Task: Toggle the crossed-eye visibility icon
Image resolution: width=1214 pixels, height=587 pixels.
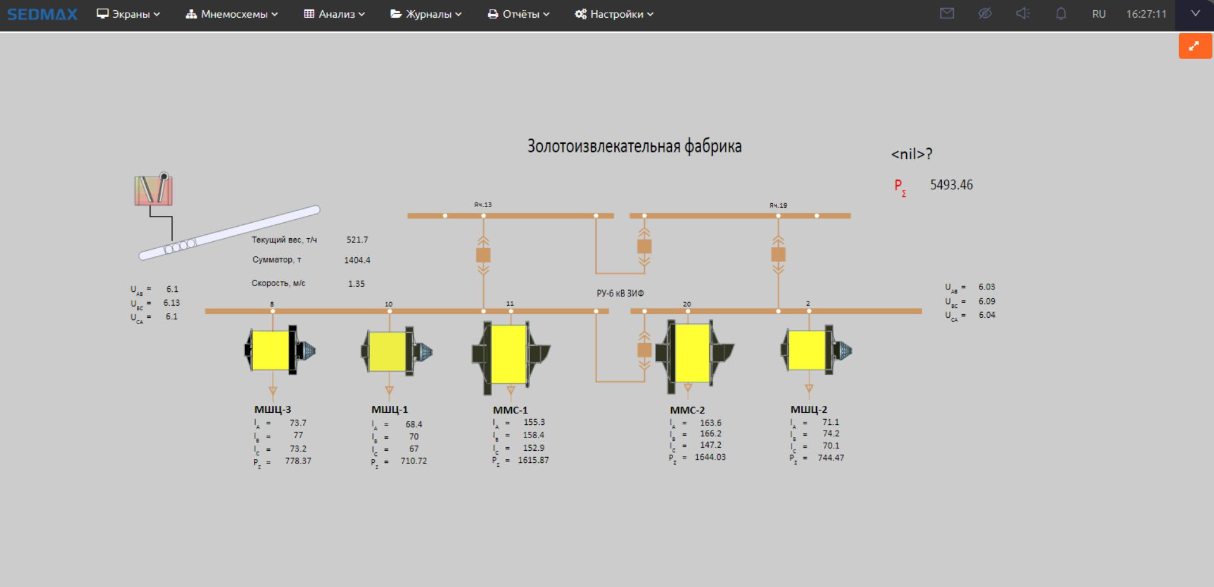Action: pyautogui.click(x=985, y=13)
